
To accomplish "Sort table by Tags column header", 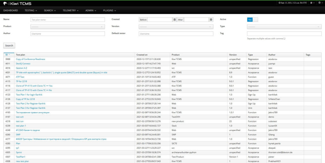I will (313, 55).
